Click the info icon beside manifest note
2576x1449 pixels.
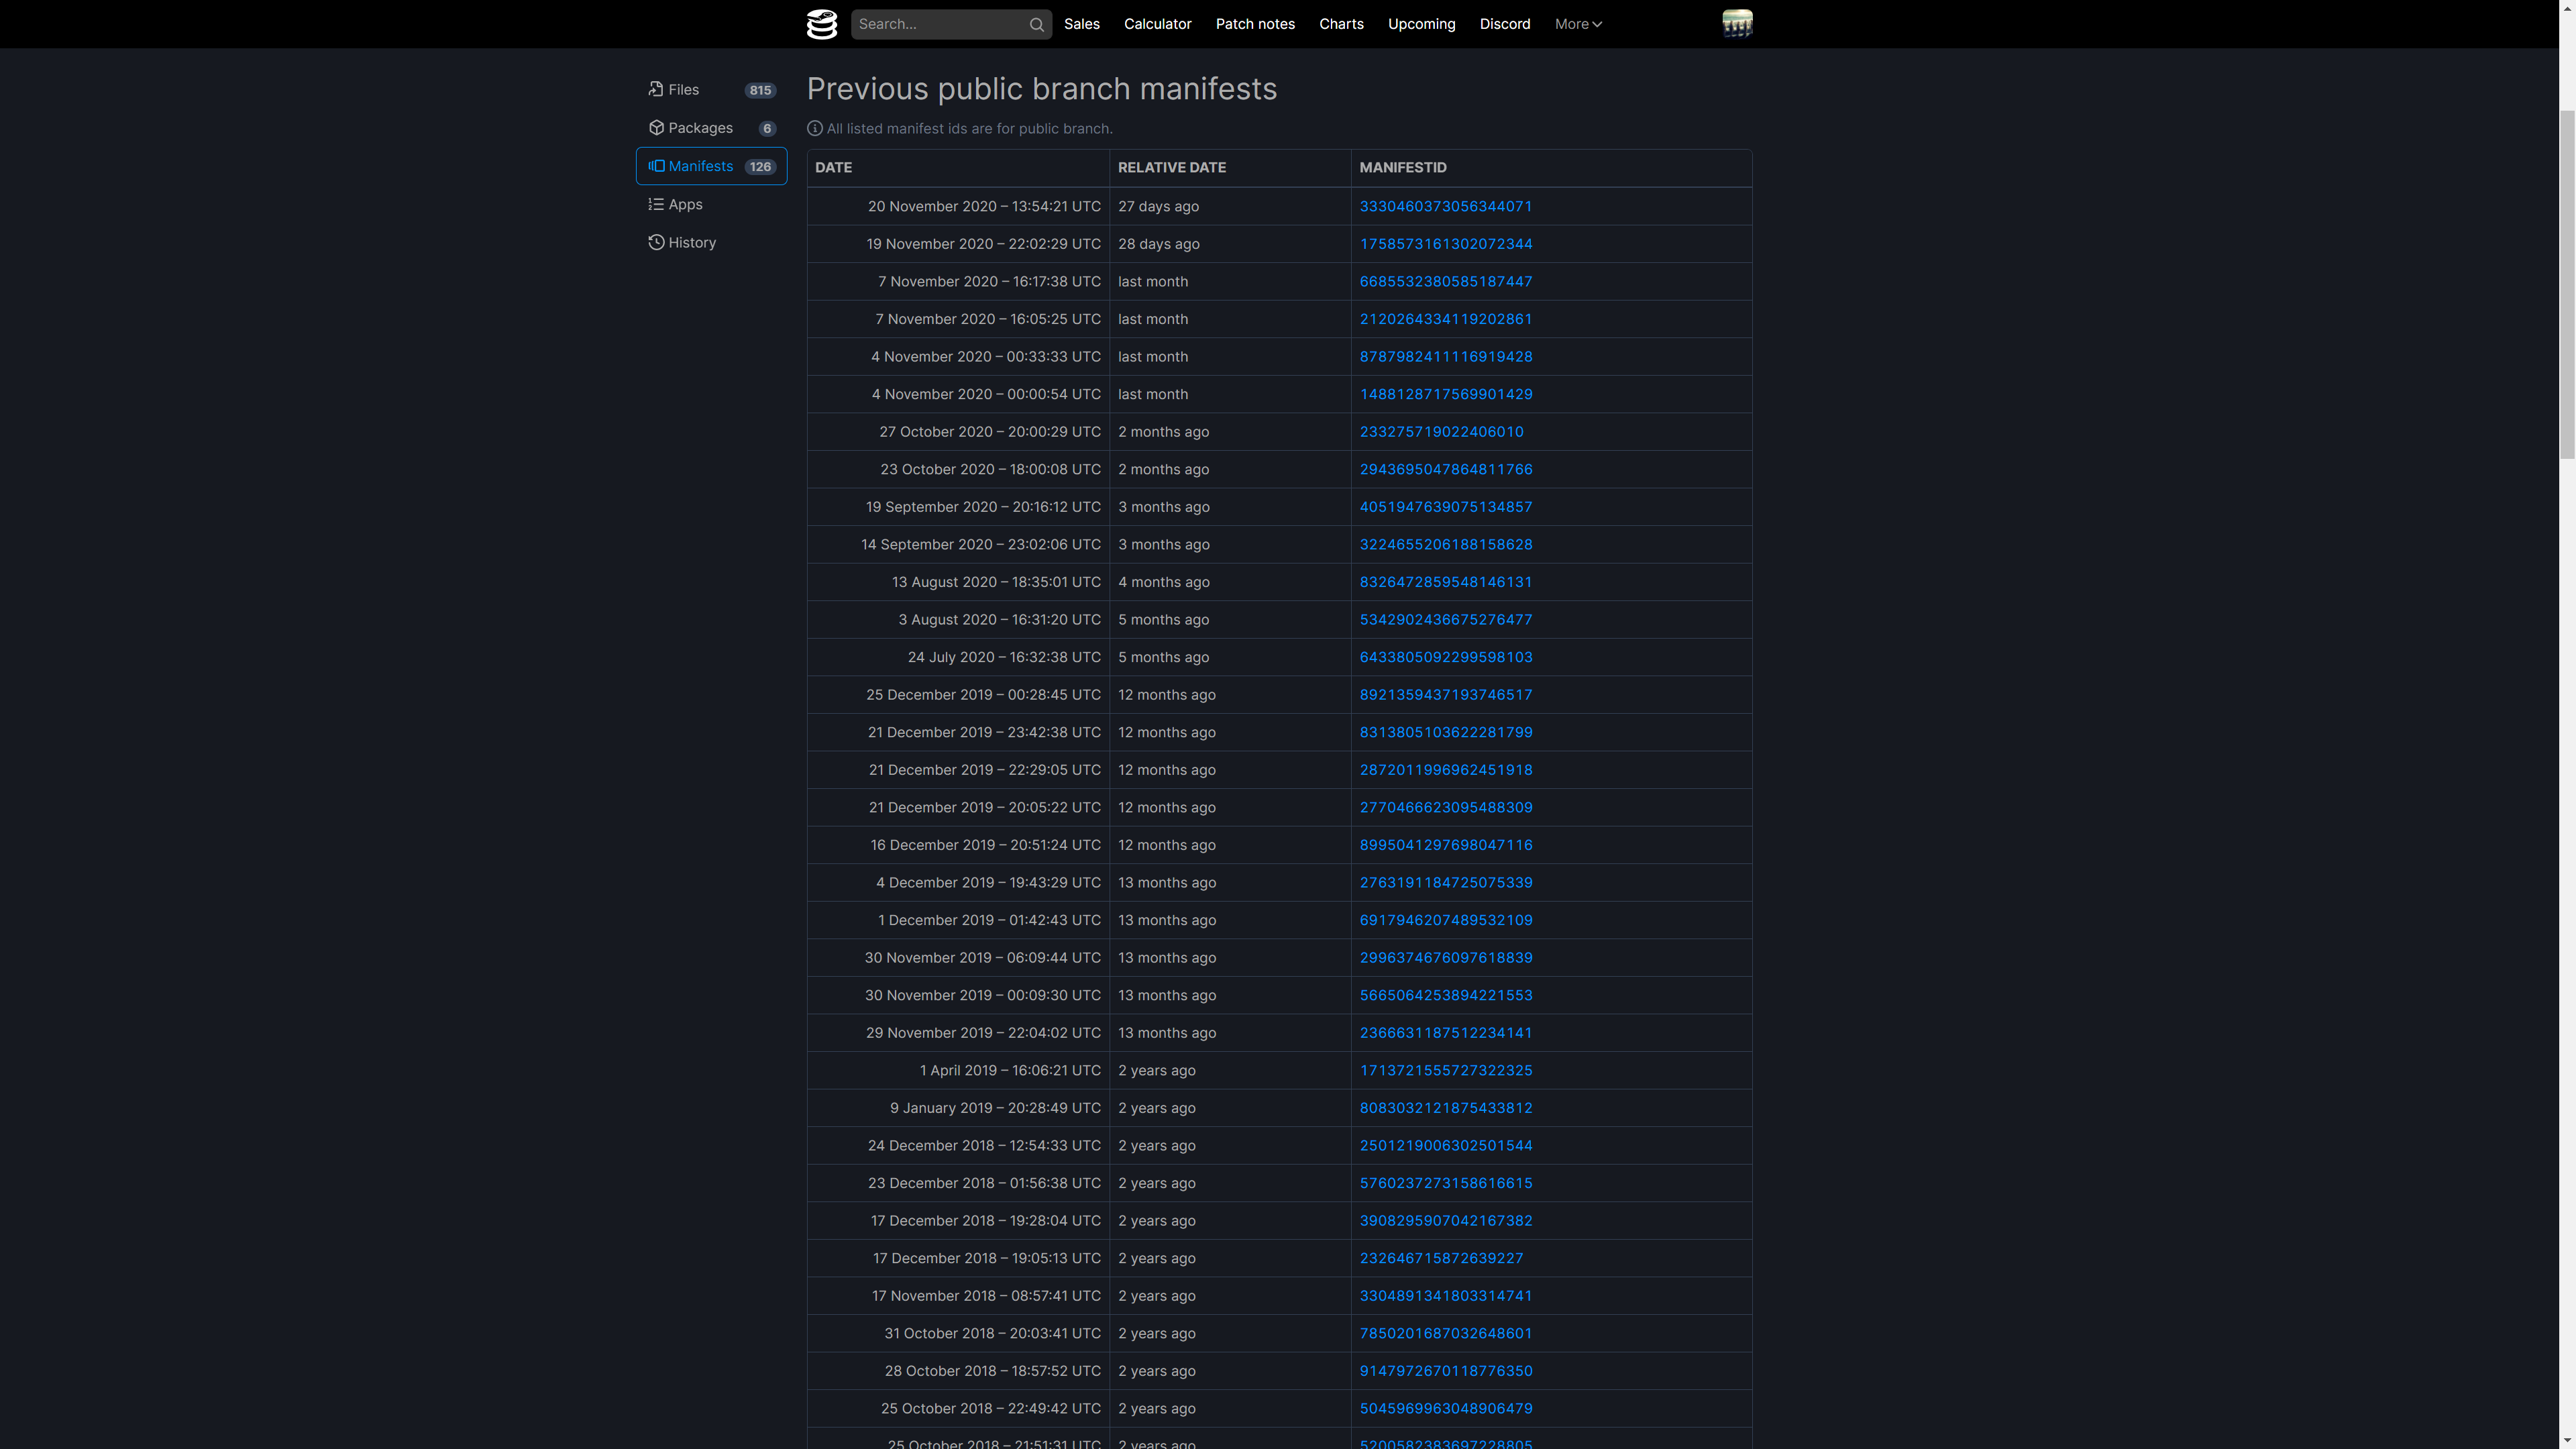pos(815,129)
